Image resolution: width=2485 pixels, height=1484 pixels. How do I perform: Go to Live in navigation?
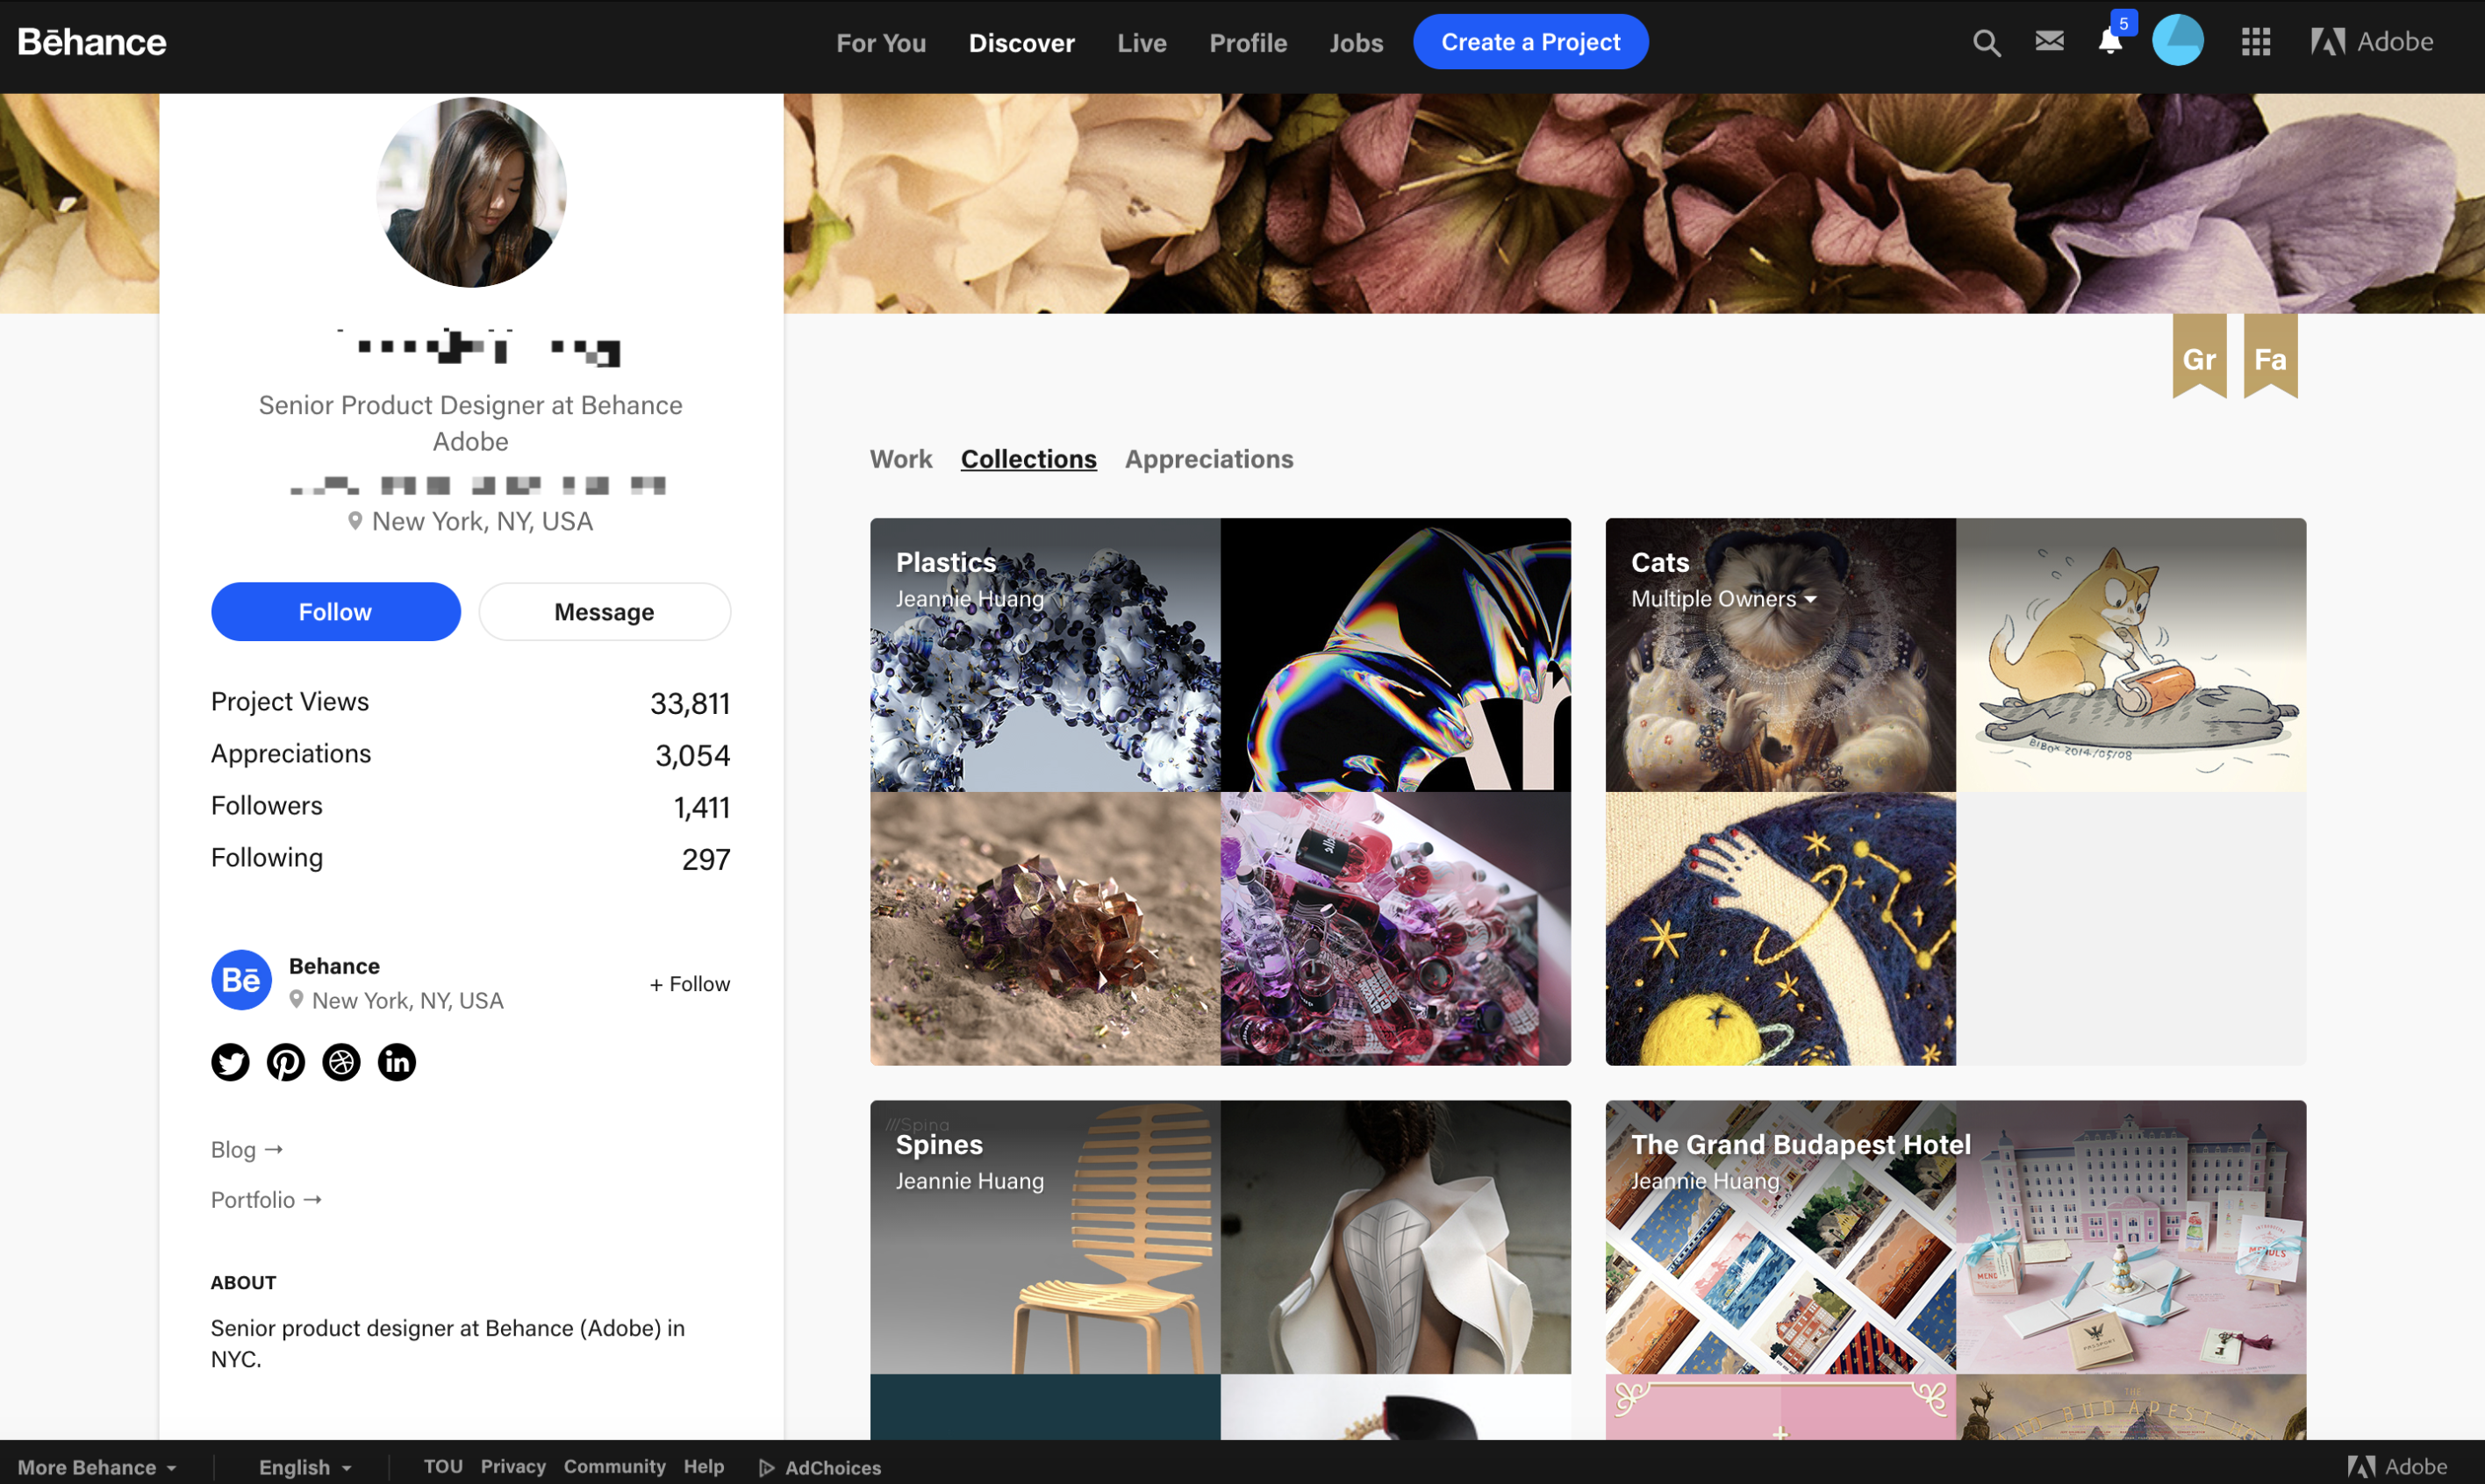point(1142,43)
